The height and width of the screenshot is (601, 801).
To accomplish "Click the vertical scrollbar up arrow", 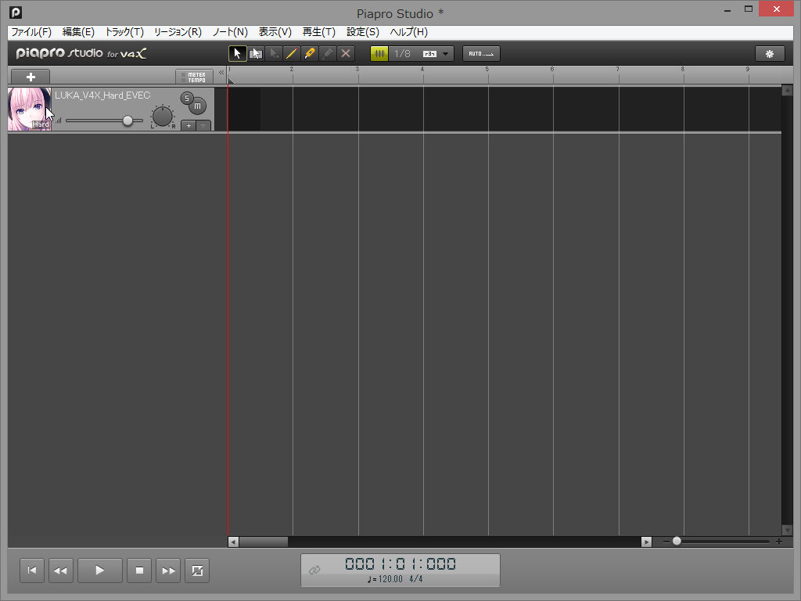I will coord(787,91).
